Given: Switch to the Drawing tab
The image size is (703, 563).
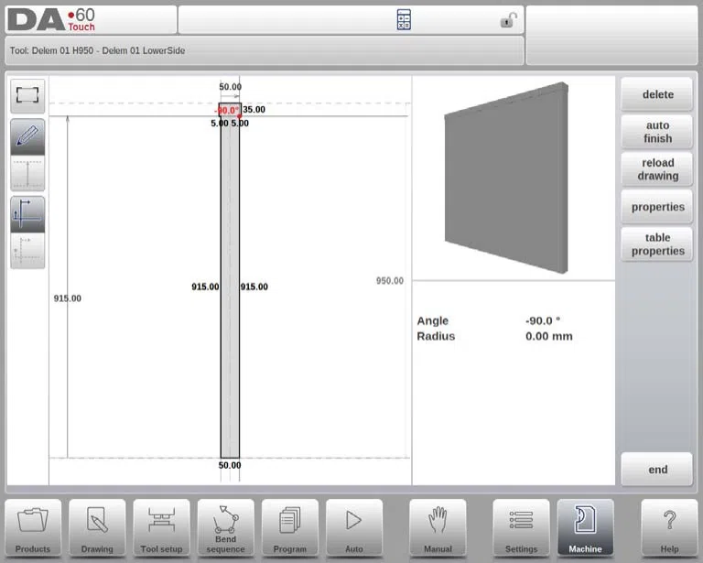Looking at the screenshot, I should click(x=97, y=527).
